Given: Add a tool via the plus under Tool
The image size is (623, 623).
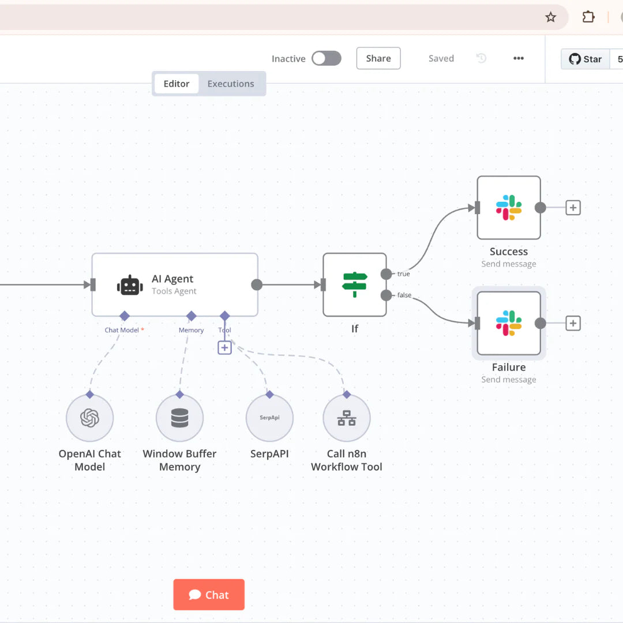Looking at the screenshot, I should (224, 348).
